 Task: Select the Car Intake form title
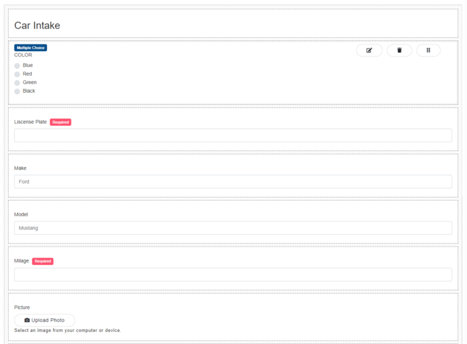[x=37, y=26]
